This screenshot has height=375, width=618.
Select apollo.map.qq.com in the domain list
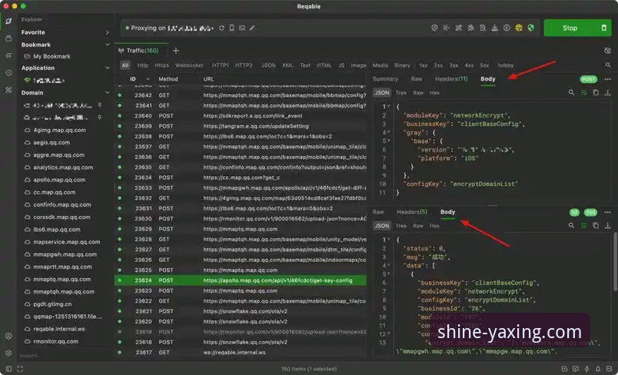click(x=58, y=180)
